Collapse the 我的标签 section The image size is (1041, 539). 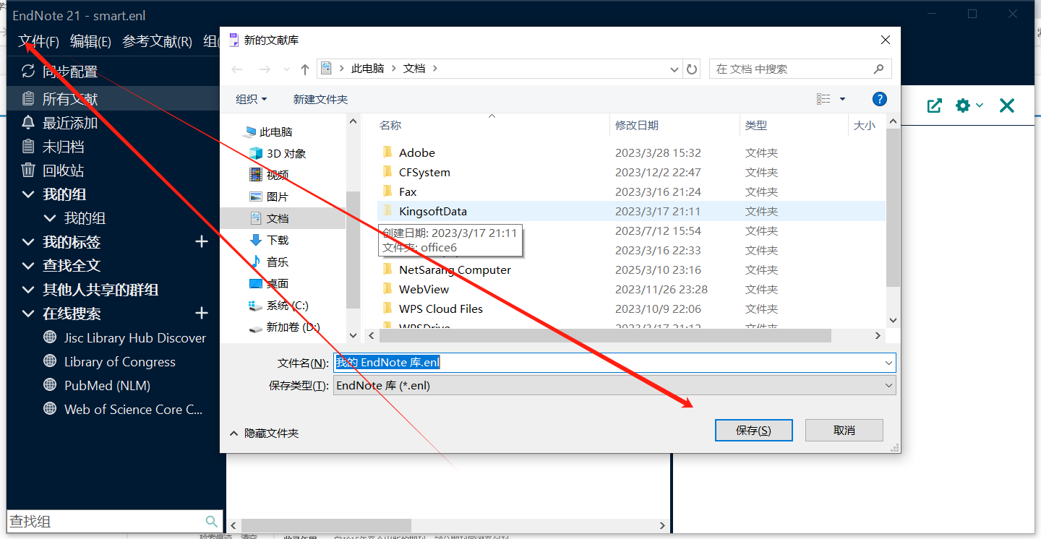(28, 242)
